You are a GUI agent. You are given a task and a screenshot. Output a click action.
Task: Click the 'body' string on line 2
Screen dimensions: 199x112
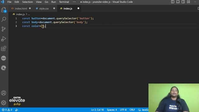(x=80, y=22)
